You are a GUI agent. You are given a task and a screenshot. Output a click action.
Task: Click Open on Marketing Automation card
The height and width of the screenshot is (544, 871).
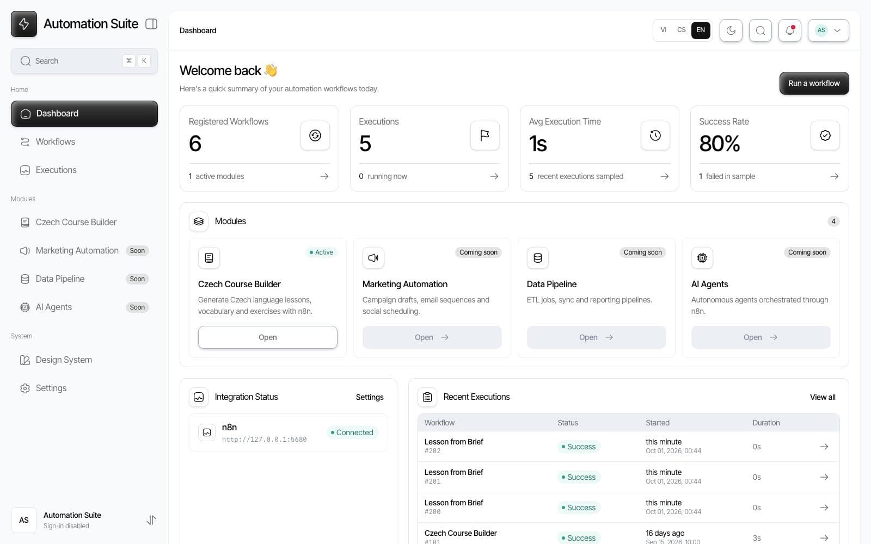coord(432,337)
